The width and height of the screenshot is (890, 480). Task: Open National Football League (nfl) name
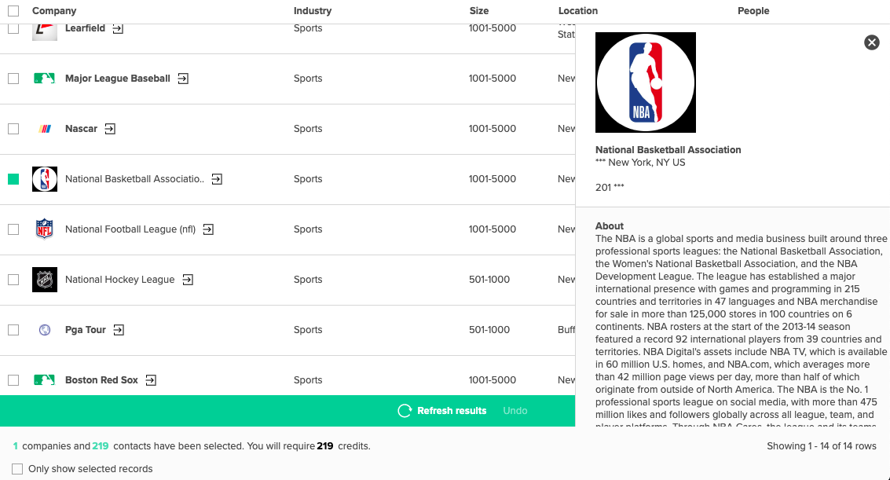pyautogui.click(x=130, y=229)
